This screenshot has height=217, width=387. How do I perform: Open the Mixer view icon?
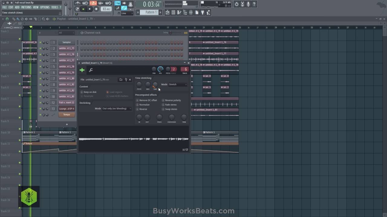(191, 12)
